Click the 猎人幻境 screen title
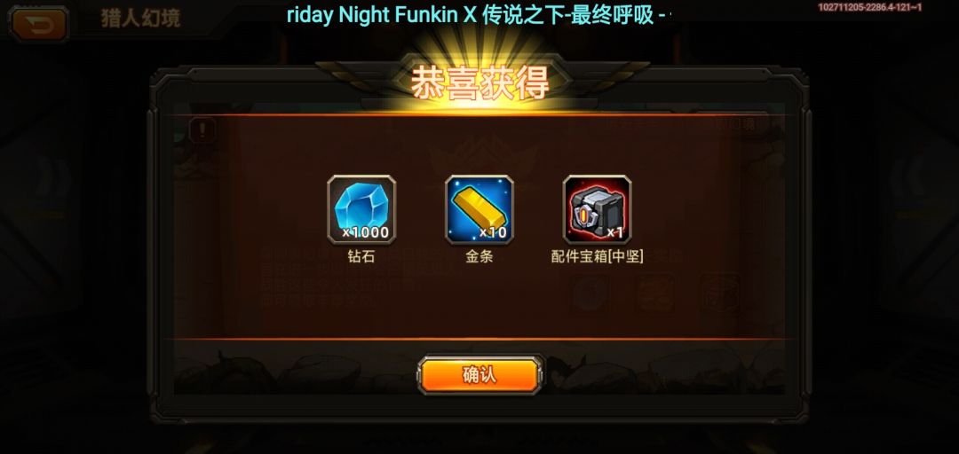Image resolution: width=959 pixels, height=454 pixels. [x=141, y=19]
